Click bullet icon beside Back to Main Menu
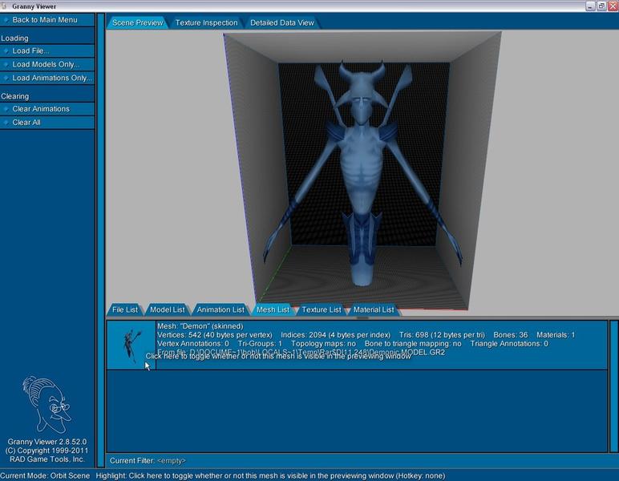 (6, 20)
